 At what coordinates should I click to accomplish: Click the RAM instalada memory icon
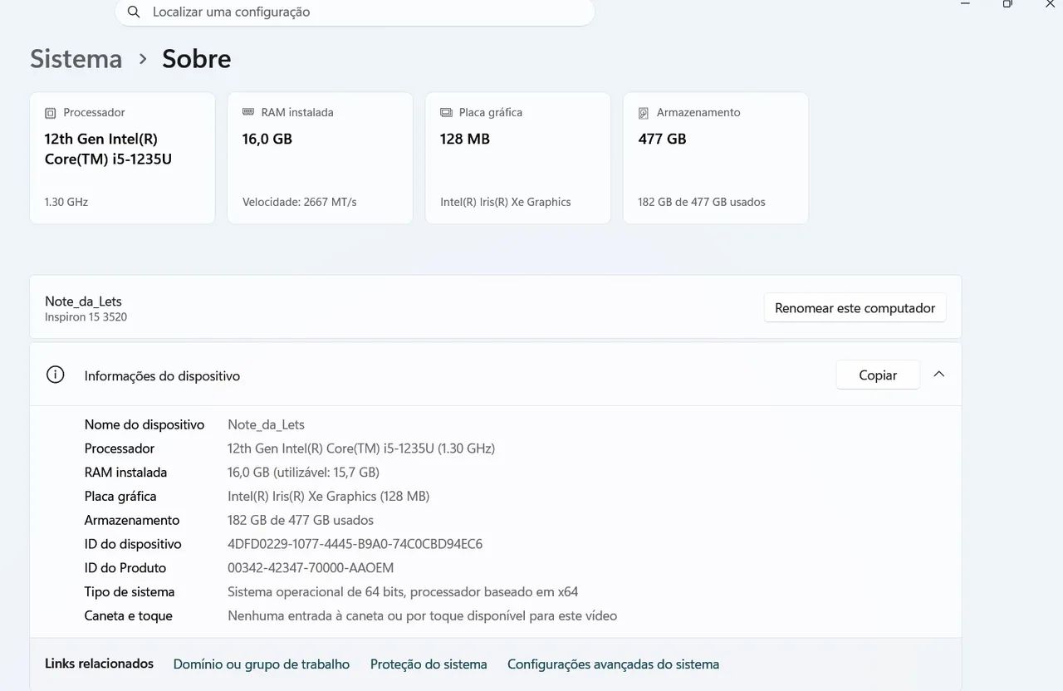248,112
